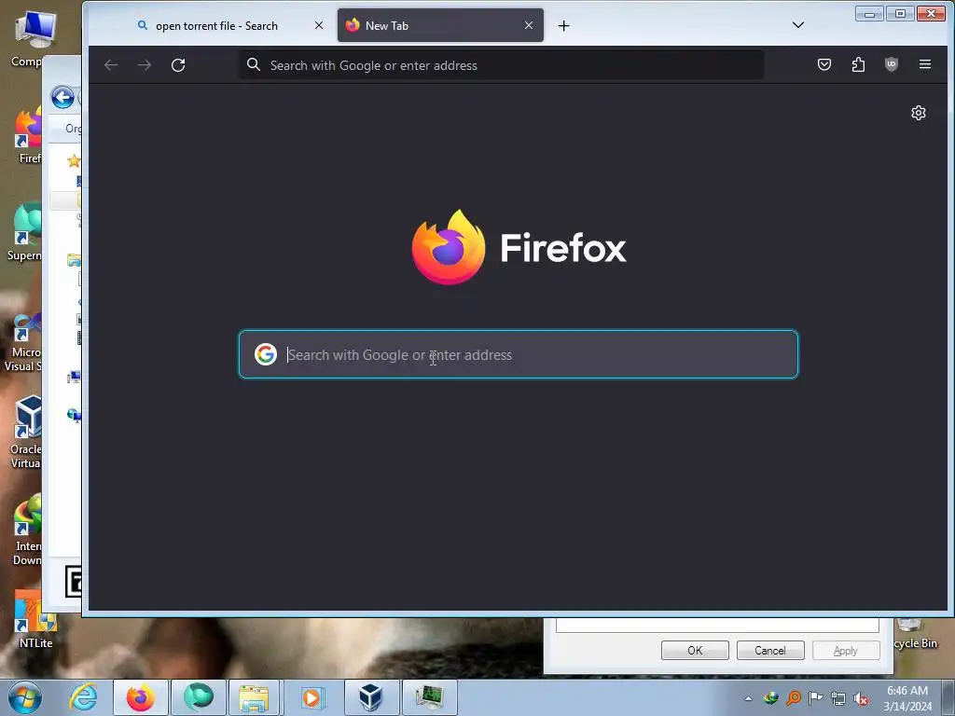Open Windows Media Player from taskbar

[x=311, y=697]
